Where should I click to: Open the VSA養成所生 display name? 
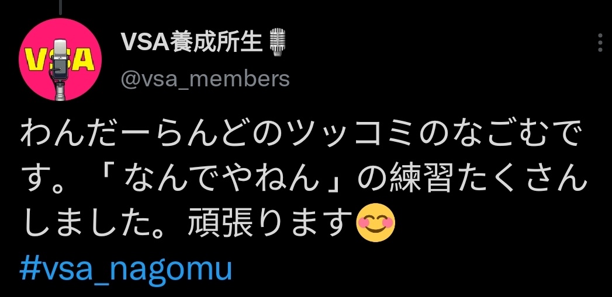click(192, 41)
